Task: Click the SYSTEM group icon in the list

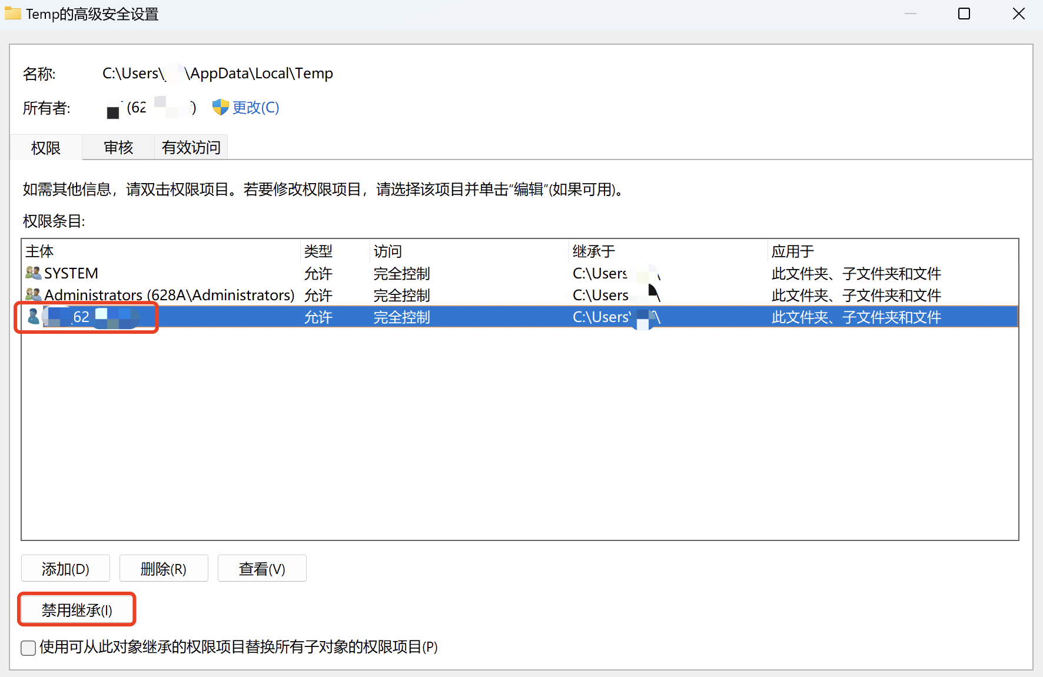Action: point(32,273)
